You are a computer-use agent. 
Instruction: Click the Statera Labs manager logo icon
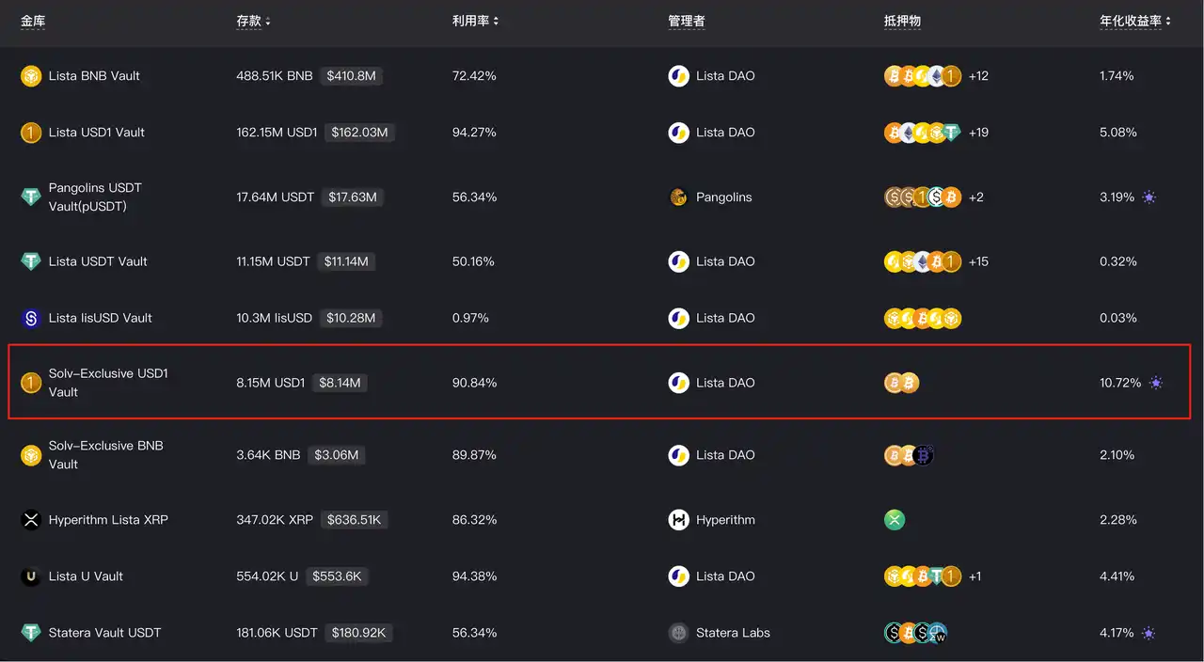point(678,633)
